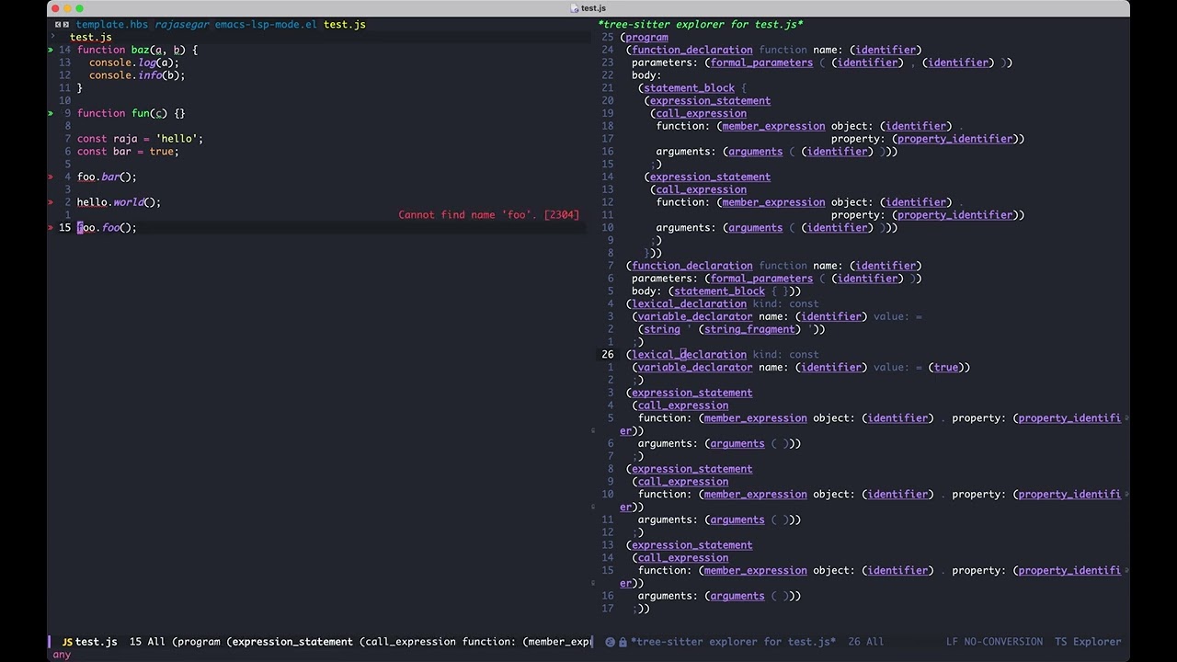Click the Cannot find name 'foo' error message

[x=489, y=215]
